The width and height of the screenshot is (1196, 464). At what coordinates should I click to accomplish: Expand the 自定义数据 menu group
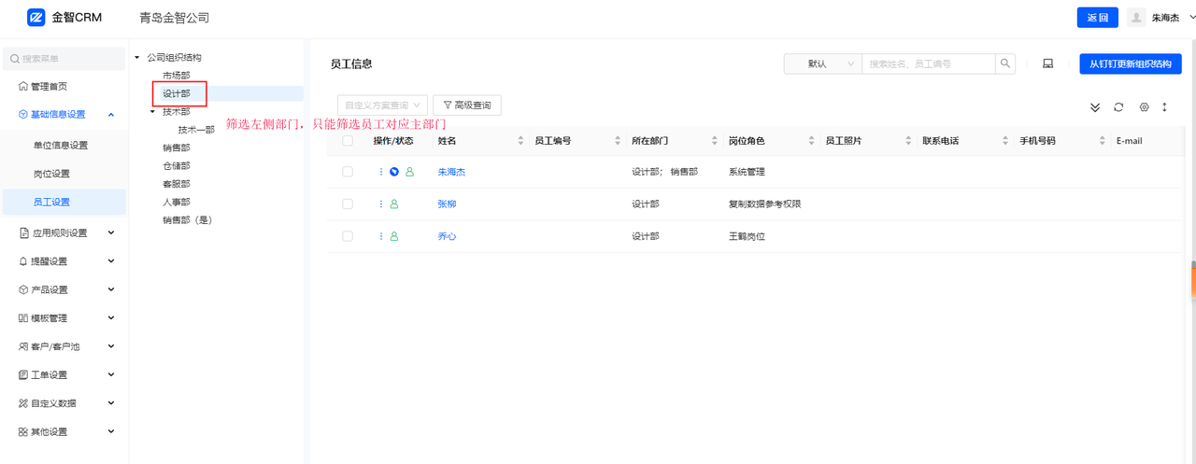click(x=111, y=403)
